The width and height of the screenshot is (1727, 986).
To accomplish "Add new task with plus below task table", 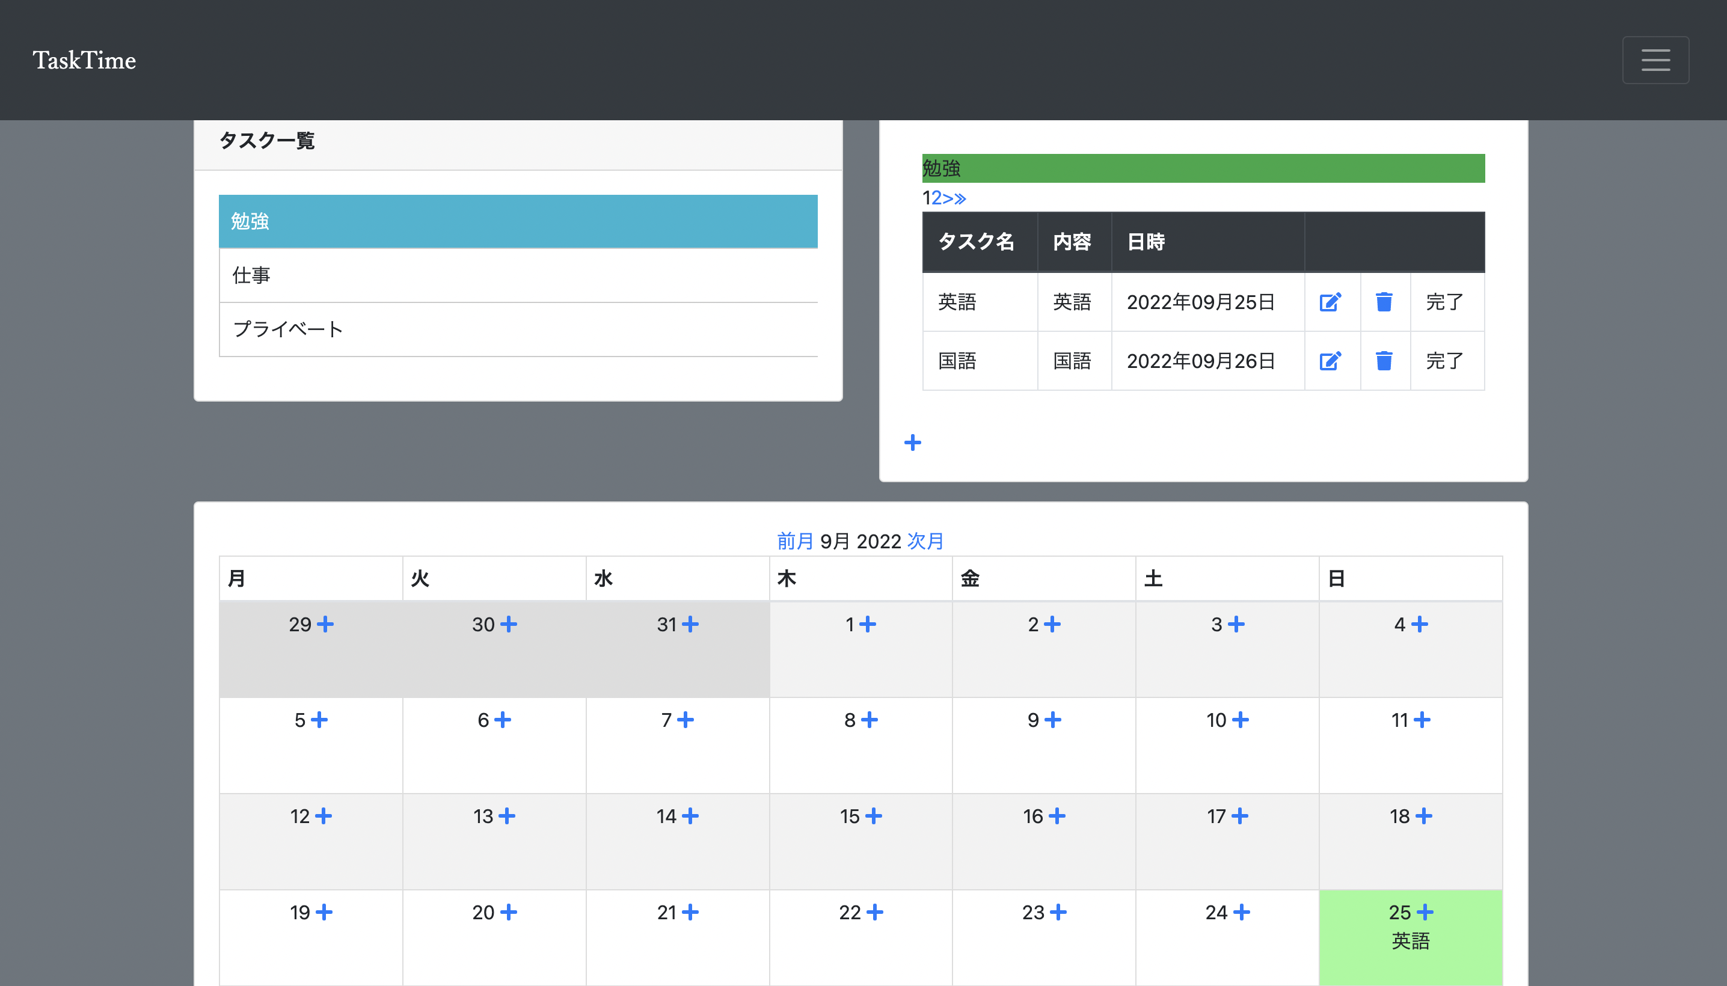I will click(912, 442).
